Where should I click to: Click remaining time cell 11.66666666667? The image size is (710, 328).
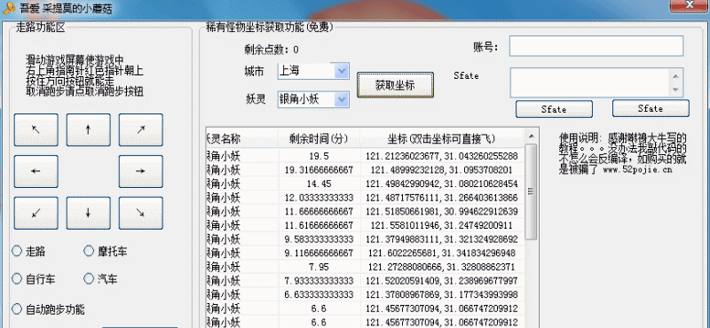[x=319, y=211]
